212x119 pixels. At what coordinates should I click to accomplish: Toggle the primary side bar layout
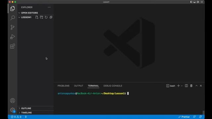click(191, 2)
